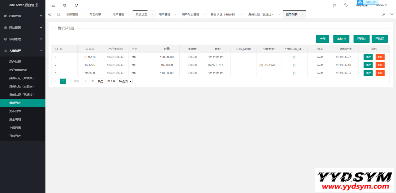
Task: Go home using the house icon in tab bar
Action: (58, 14)
